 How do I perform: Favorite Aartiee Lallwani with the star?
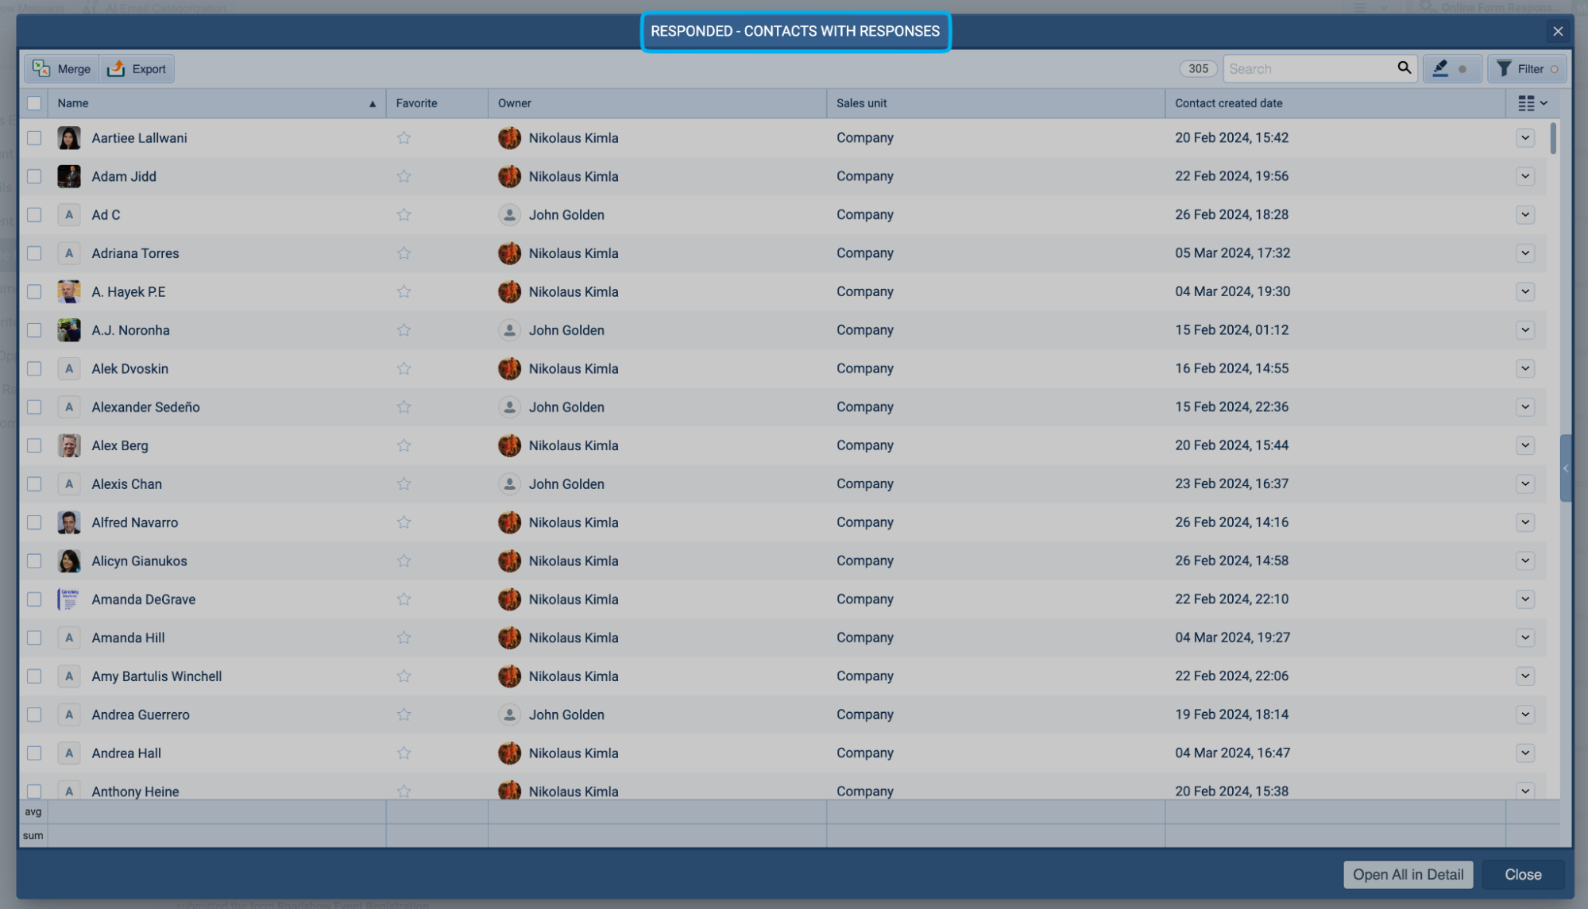(x=404, y=138)
